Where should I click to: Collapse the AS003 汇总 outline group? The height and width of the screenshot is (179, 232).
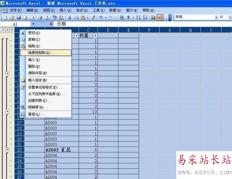click(7, 150)
